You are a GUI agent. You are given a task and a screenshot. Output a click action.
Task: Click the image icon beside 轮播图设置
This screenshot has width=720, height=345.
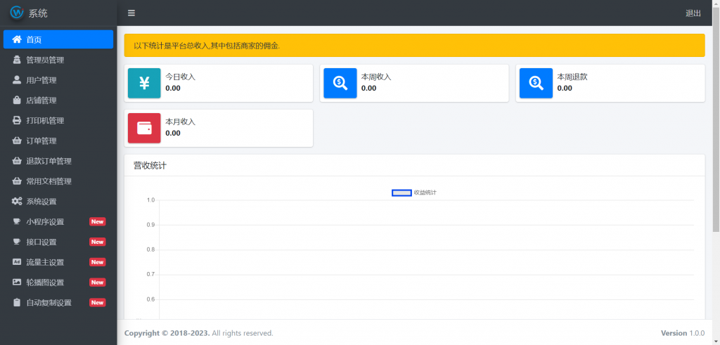(x=17, y=282)
